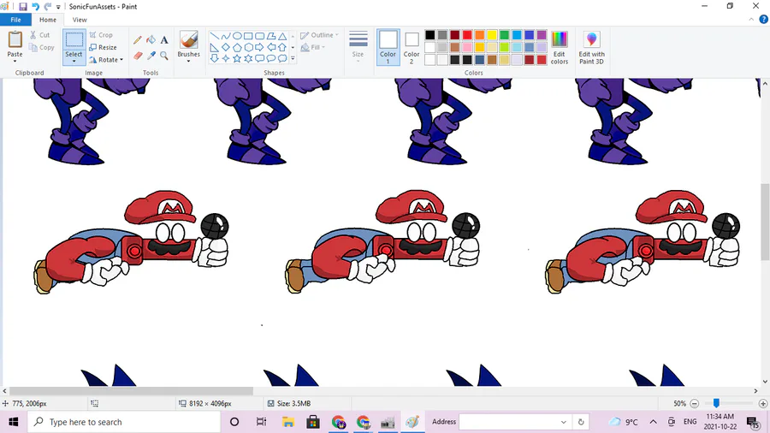Show hidden system tray icons
Image resolution: width=770 pixels, height=433 pixels.
coord(653,422)
